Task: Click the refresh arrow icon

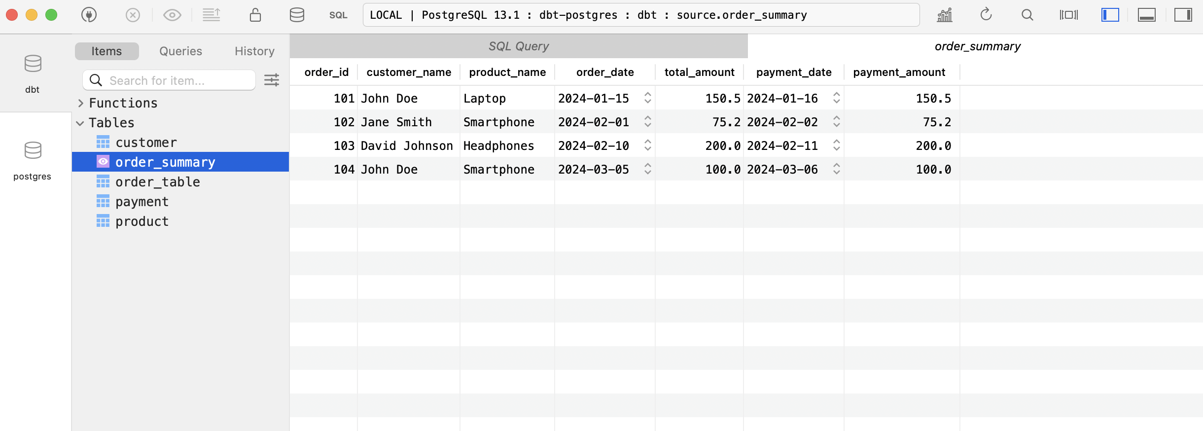Action: [x=986, y=15]
